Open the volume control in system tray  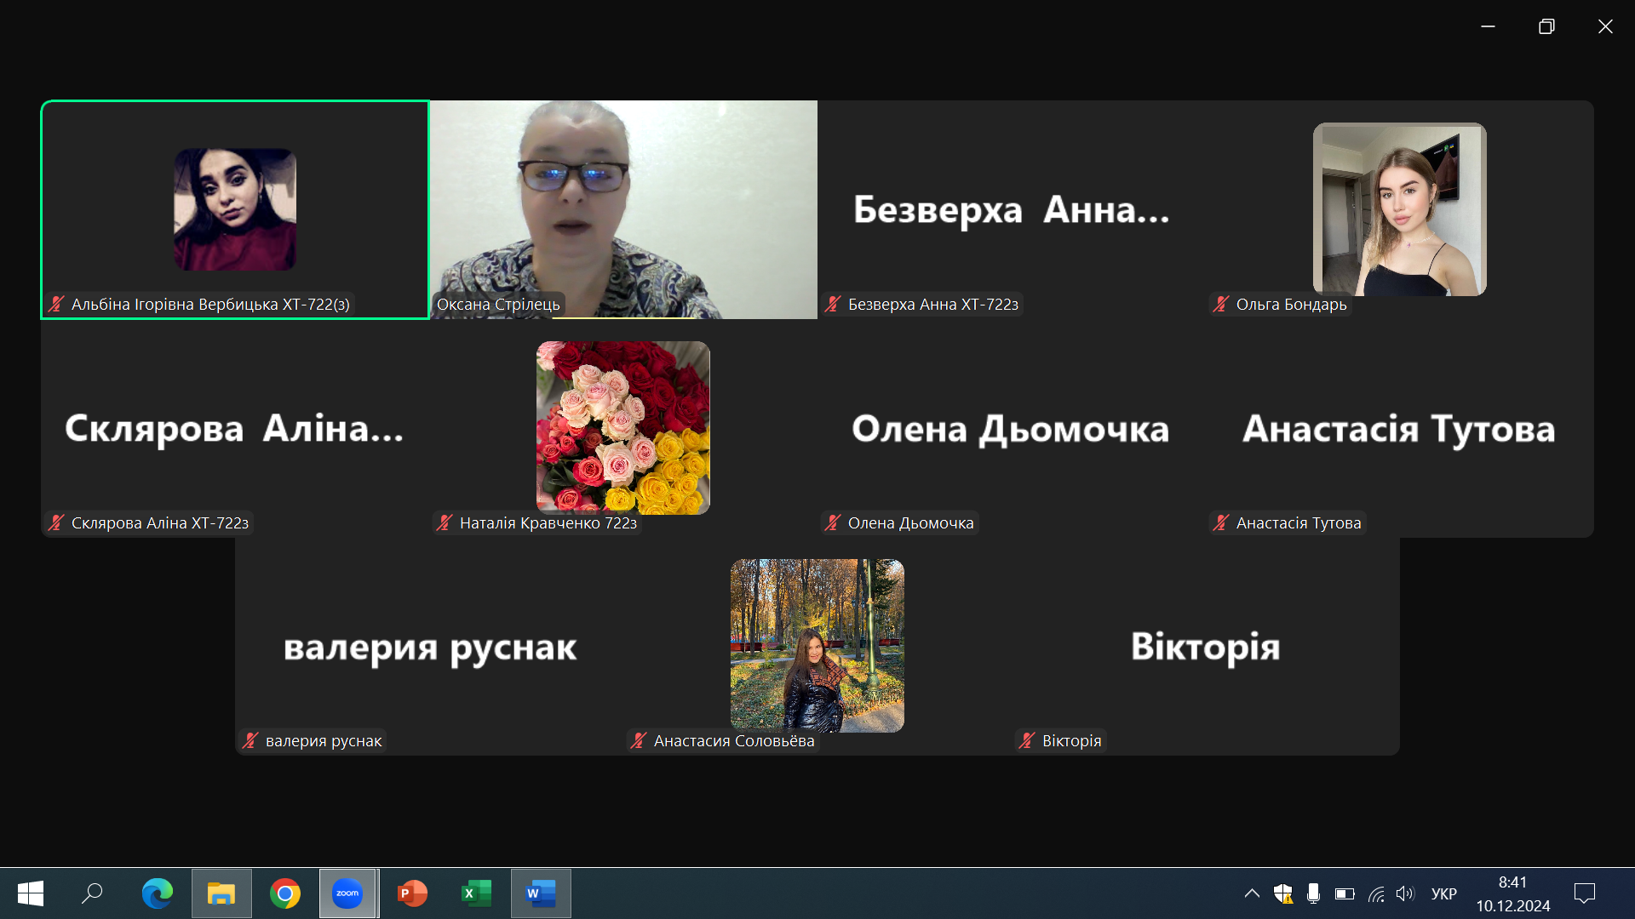(1405, 893)
